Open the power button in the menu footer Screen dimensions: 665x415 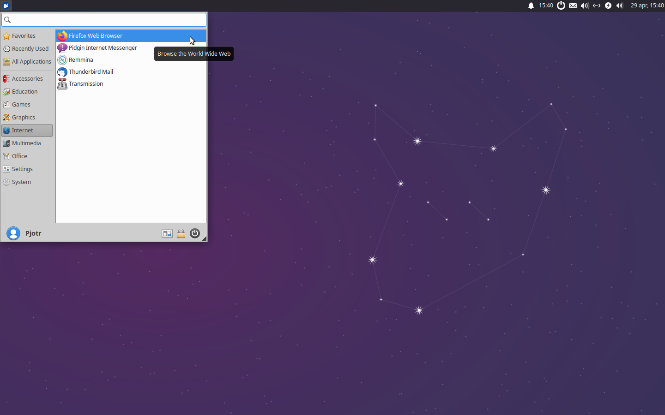pos(194,233)
